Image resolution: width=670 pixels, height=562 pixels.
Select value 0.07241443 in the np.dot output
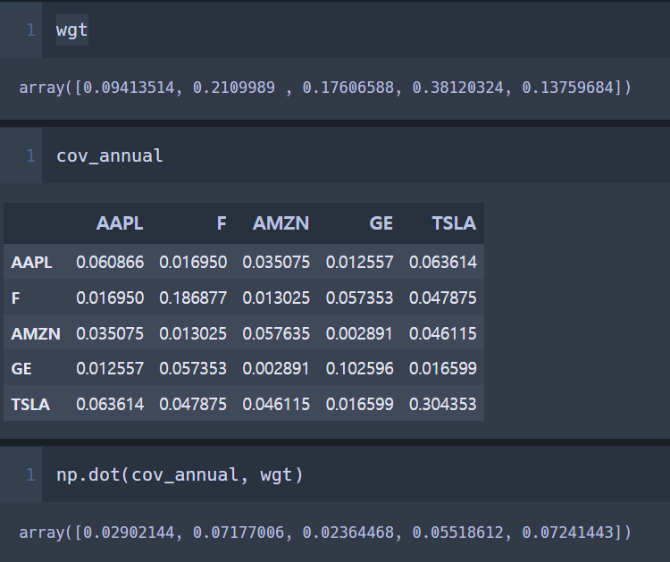[567, 533]
